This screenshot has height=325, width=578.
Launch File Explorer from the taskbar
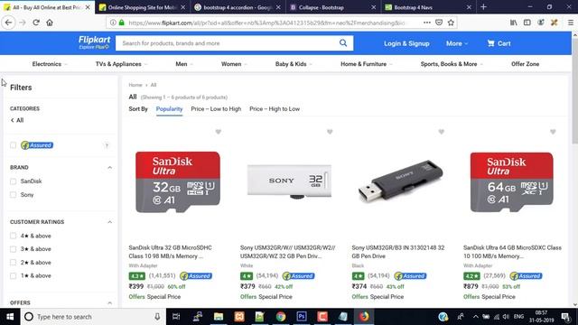pyautogui.click(x=219, y=317)
